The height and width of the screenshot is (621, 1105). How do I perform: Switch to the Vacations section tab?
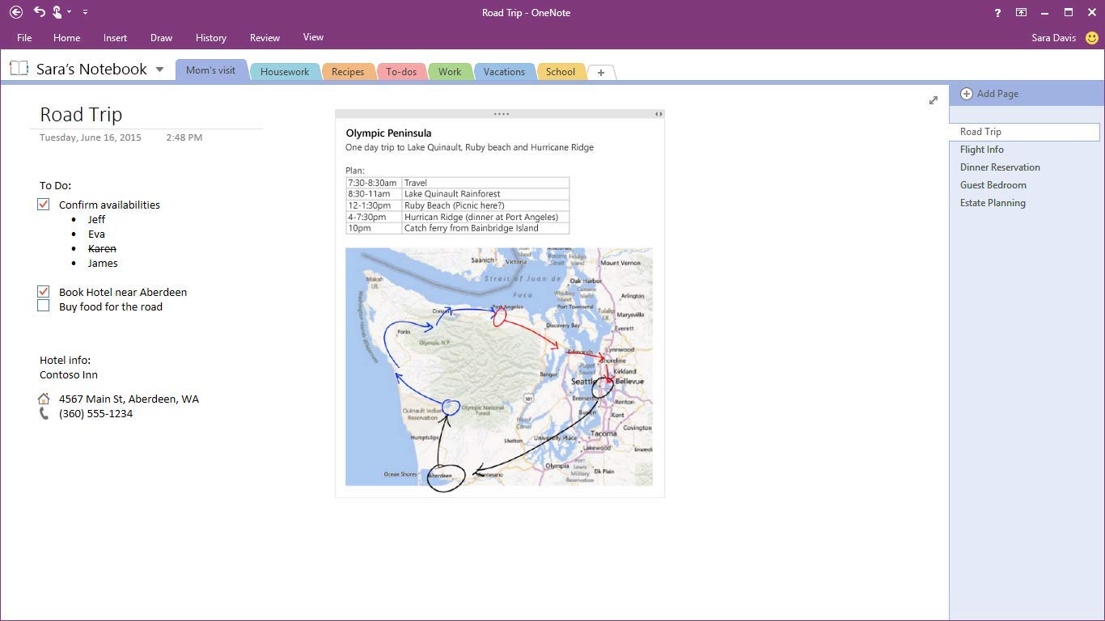click(504, 72)
